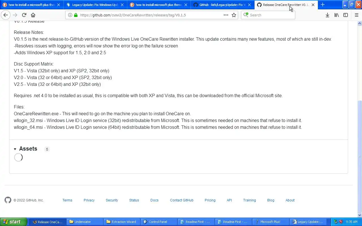Open the API footer link
Screen dimensions: 362x226
(x=229, y=200)
